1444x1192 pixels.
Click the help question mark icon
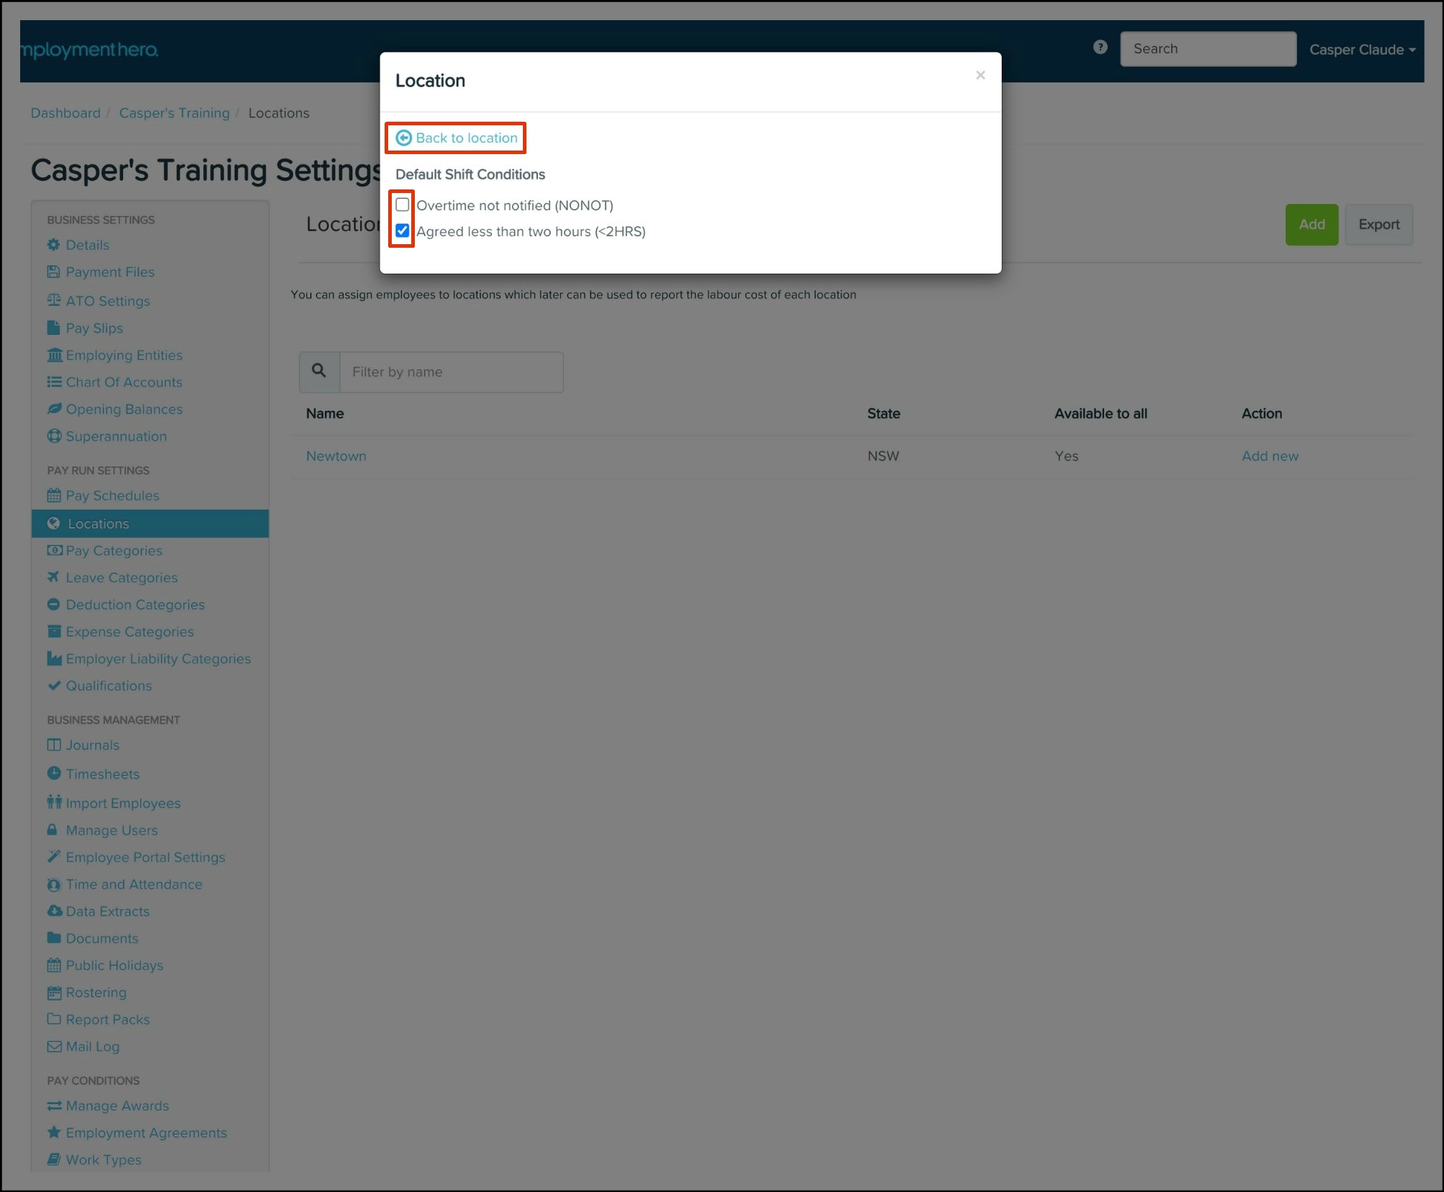tap(1100, 48)
